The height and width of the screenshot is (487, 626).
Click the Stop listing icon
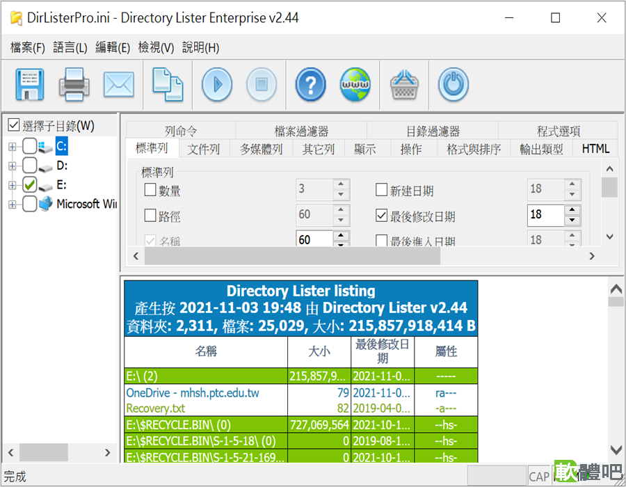(x=262, y=85)
